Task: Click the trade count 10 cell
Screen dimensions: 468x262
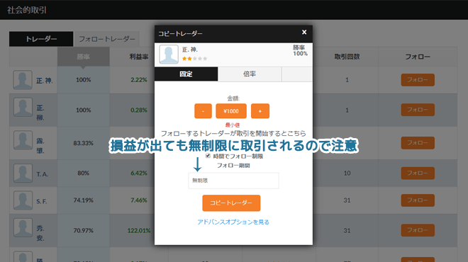Action: coord(347,173)
